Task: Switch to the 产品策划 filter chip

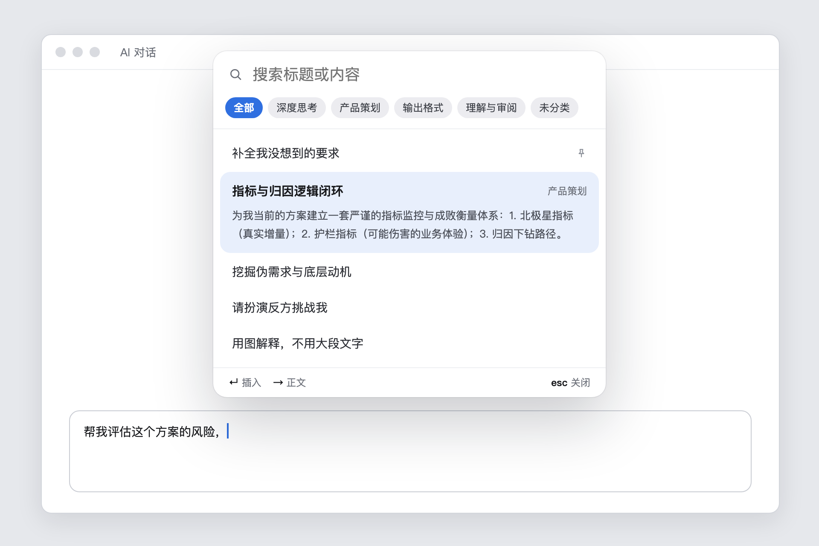Action: coord(360,108)
